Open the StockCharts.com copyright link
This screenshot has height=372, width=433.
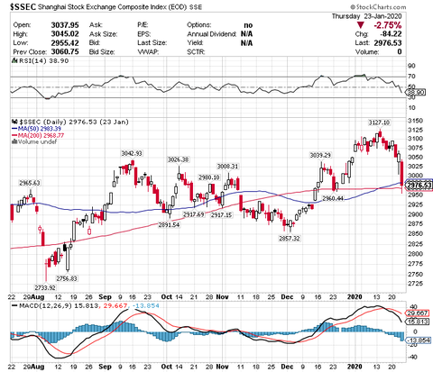click(378, 6)
